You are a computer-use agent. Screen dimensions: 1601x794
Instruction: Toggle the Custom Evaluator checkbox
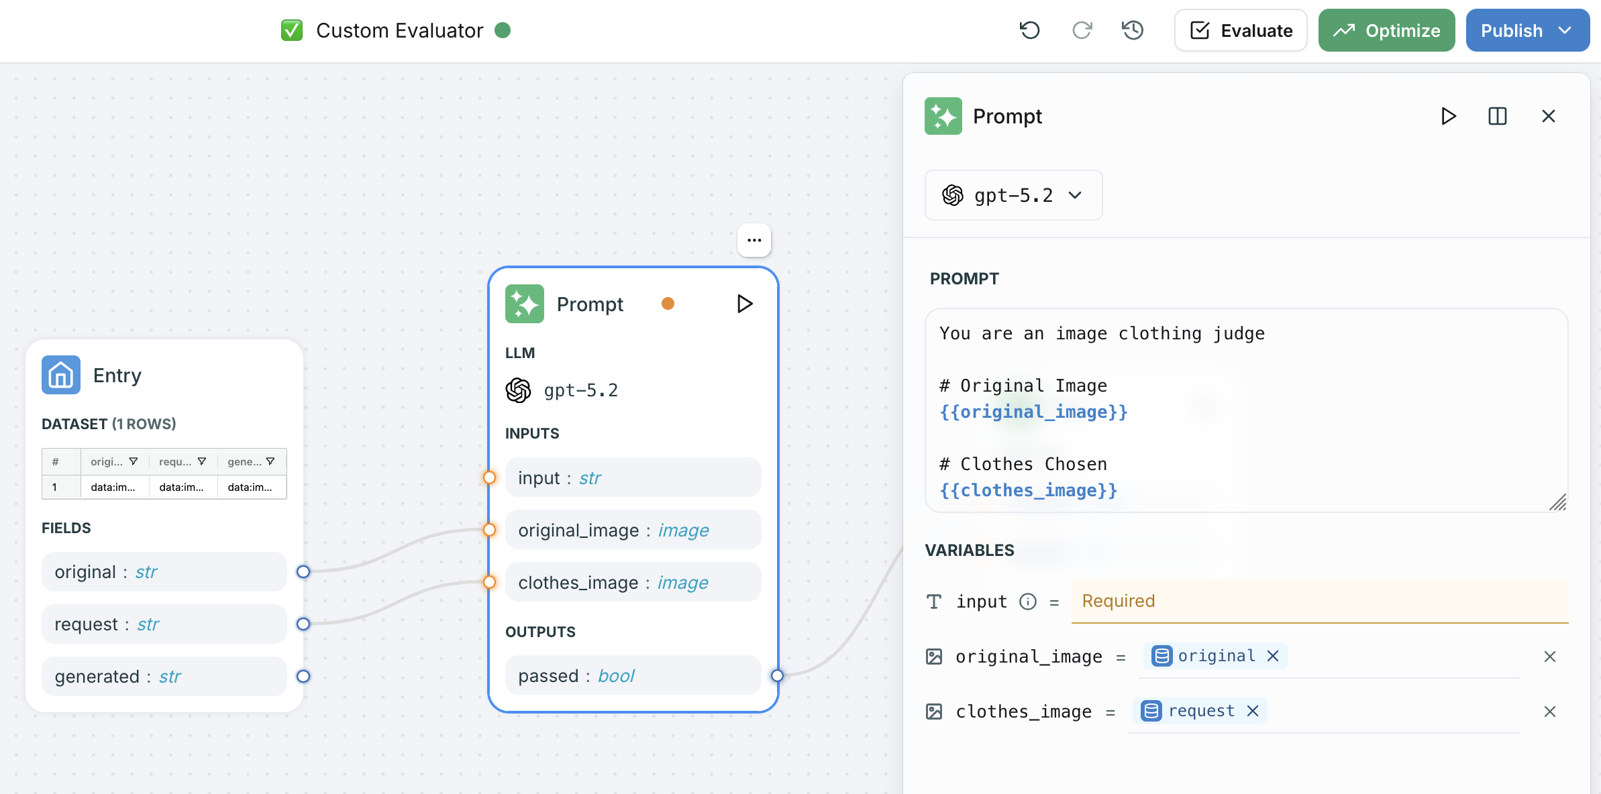click(292, 30)
